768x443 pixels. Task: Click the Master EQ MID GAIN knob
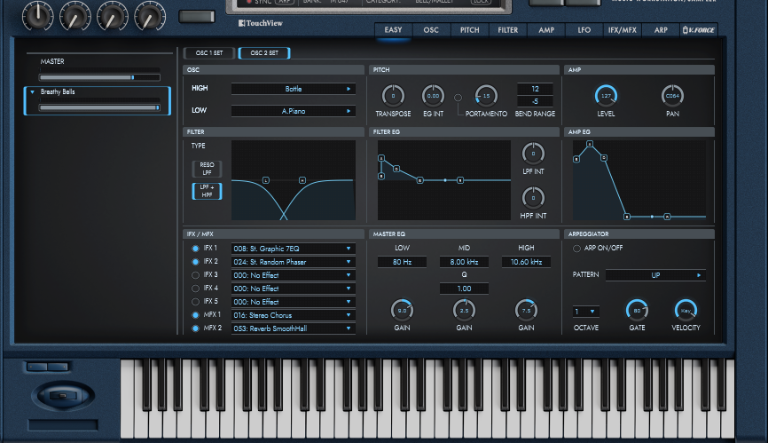pos(464,310)
